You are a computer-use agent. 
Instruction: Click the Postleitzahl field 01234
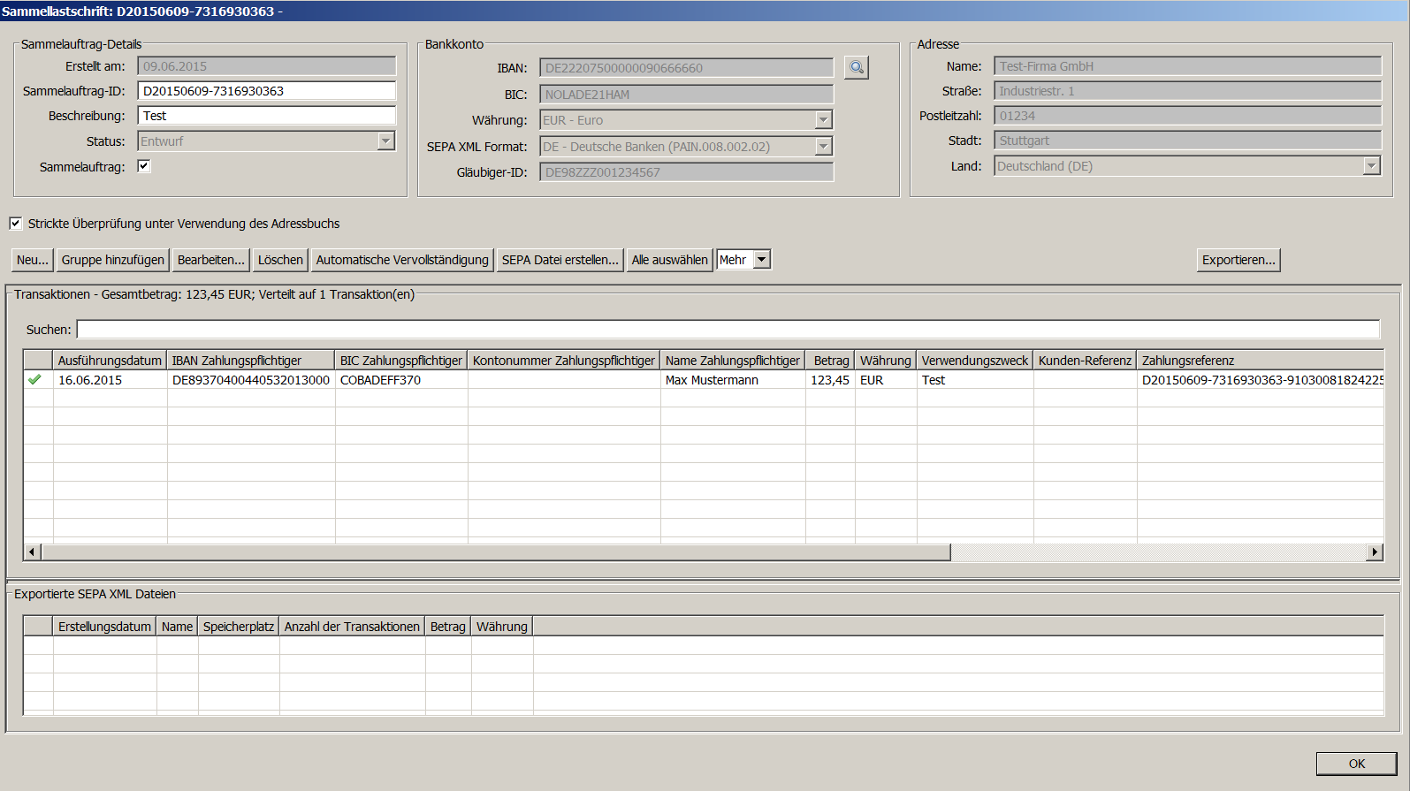(1187, 116)
